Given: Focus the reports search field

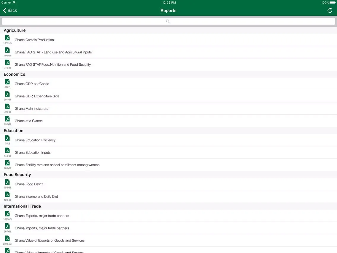Looking at the screenshot, I should tap(168, 21).
